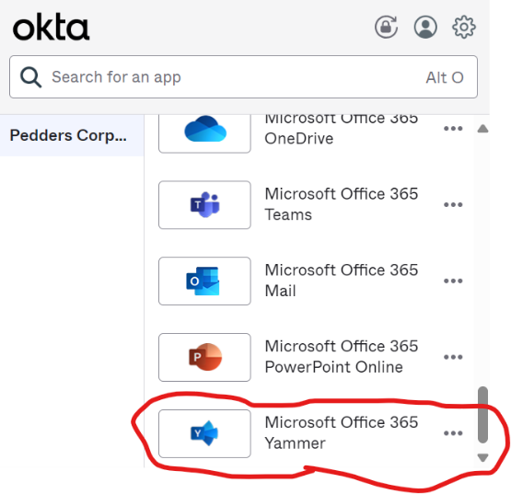511x494 pixels.
Task: Launch the Outlook Mail app tile icon
Action: (204, 281)
